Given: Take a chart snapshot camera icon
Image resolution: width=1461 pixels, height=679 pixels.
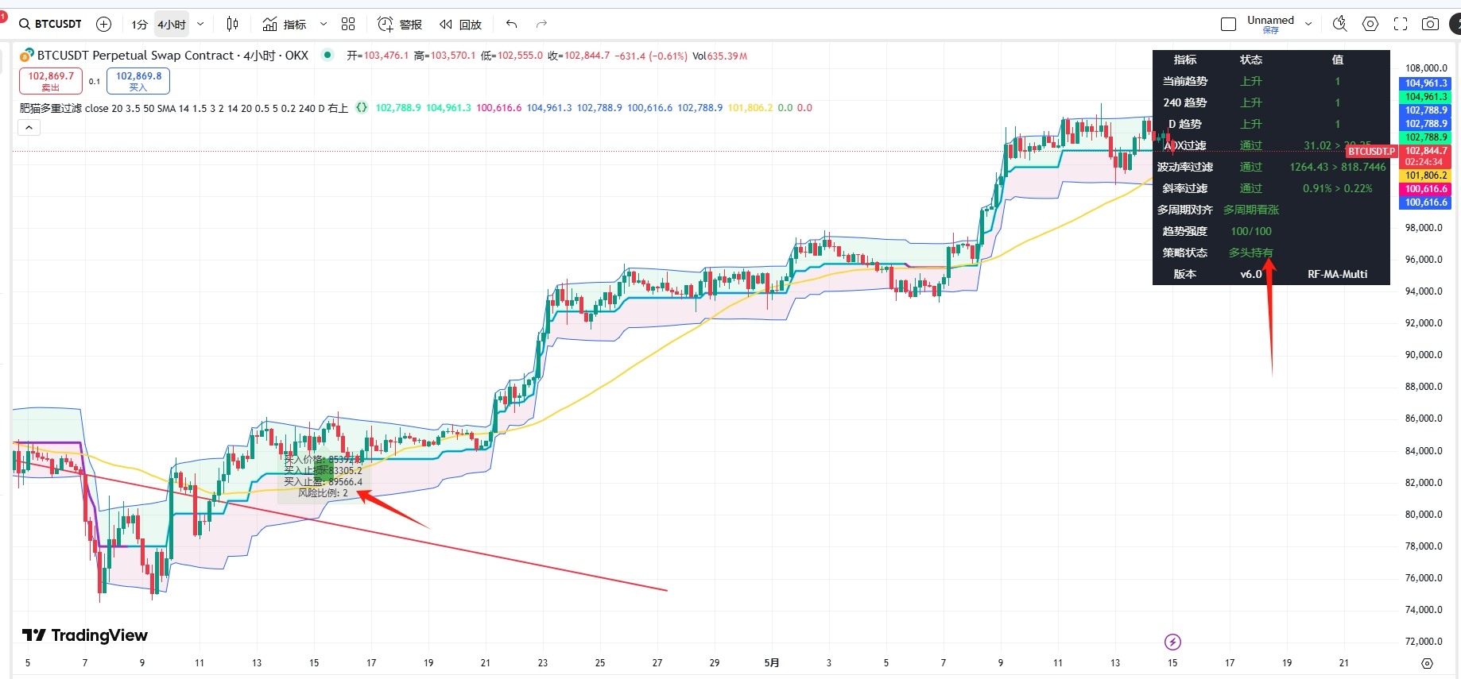Looking at the screenshot, I should pos(1430,25).
